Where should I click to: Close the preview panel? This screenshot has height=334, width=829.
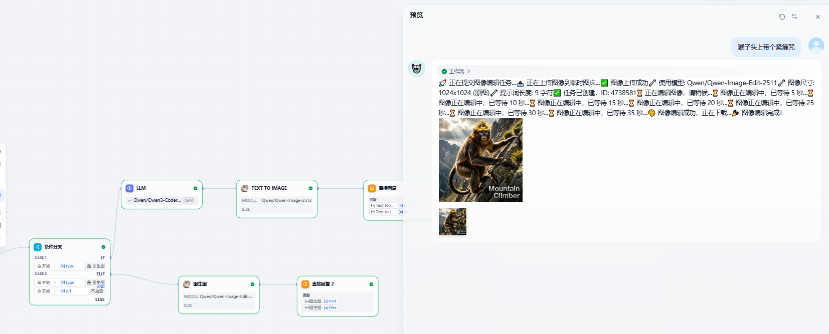817,17
